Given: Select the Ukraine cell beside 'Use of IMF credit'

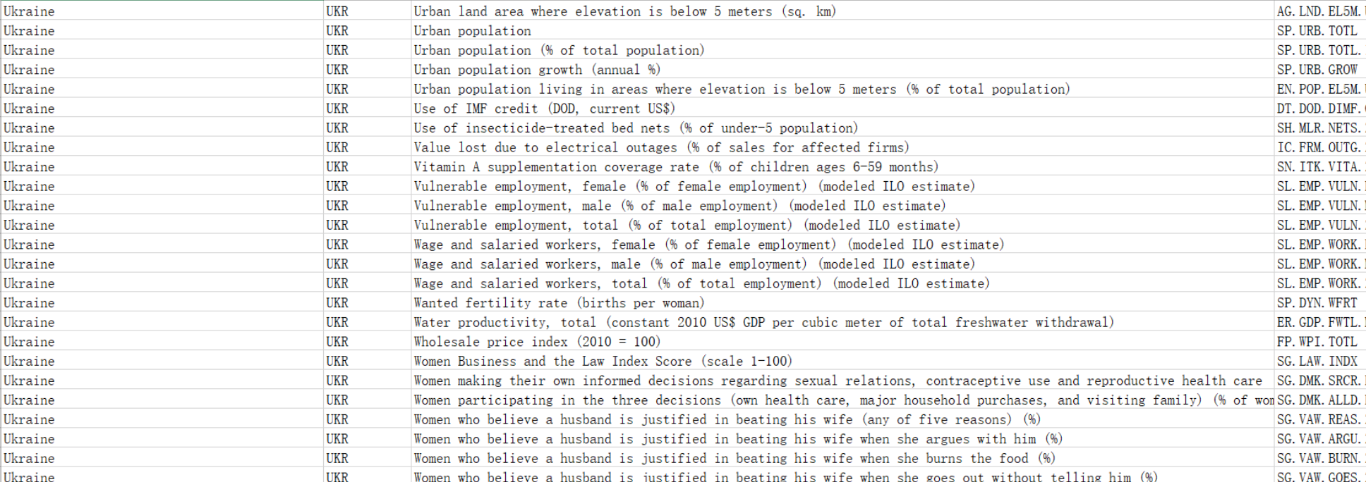Looking at the screenshot, I should pyautogui.click(x=29, y=109).
